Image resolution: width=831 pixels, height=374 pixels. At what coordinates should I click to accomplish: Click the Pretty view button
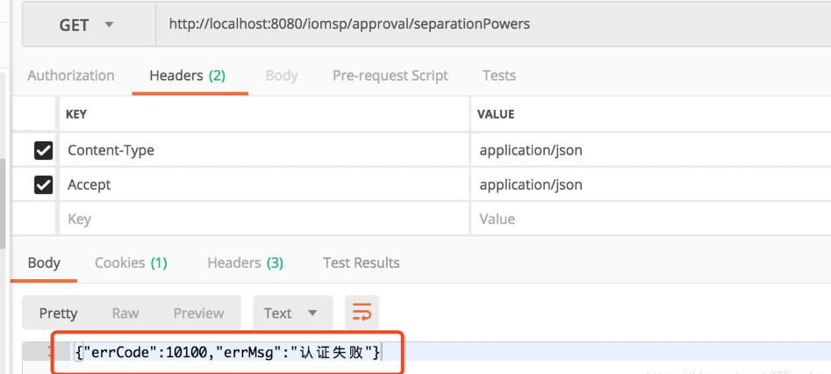click(58, 313)
